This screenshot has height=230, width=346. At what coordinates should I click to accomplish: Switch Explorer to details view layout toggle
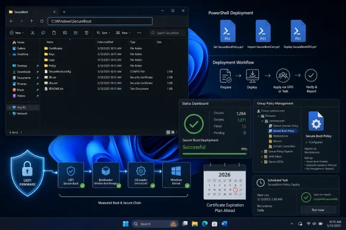point(168,132)
